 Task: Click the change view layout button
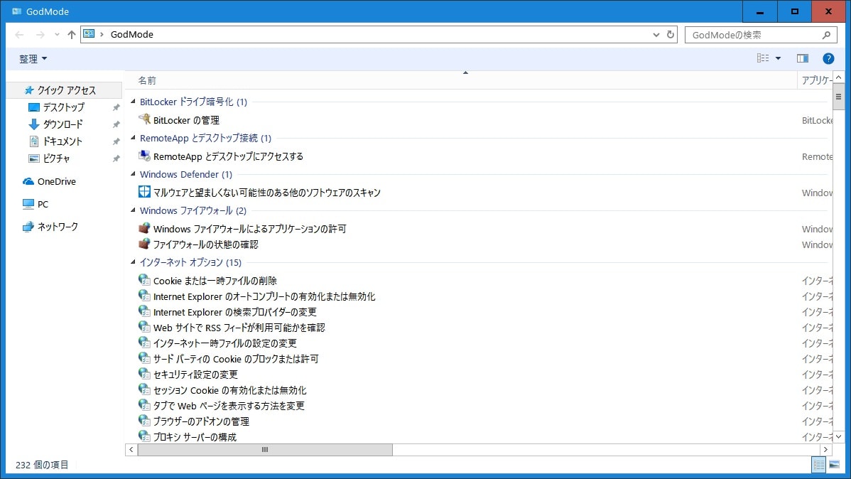(x=763, y=59)
